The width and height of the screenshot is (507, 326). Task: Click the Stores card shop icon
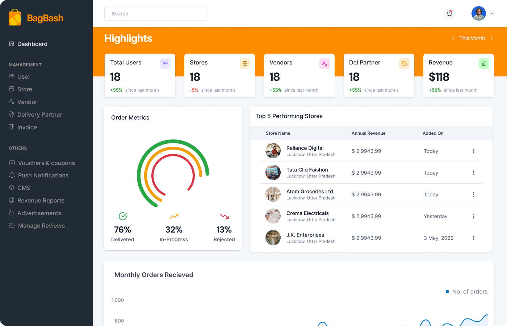pos(245,63)
